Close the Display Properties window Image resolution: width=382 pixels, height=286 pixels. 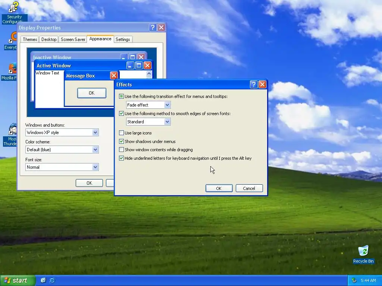161,27
